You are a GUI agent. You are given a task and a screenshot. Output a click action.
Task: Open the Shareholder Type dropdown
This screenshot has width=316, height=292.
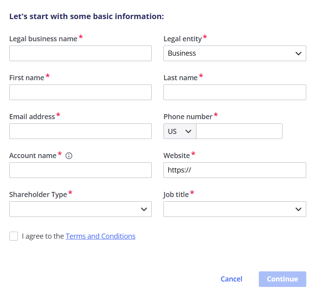click(x=80, y=209)
